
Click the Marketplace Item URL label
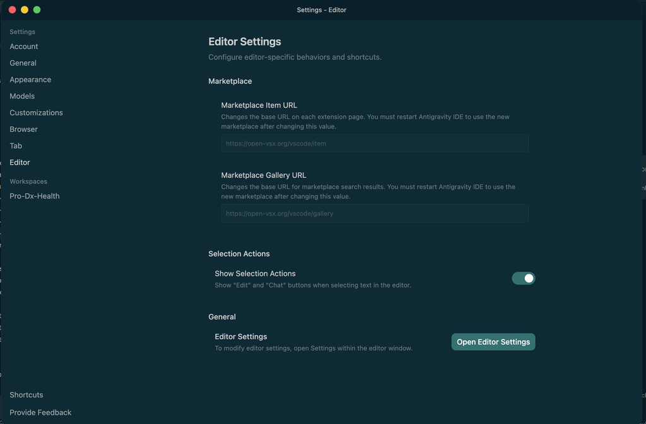[x=259, y=105]
